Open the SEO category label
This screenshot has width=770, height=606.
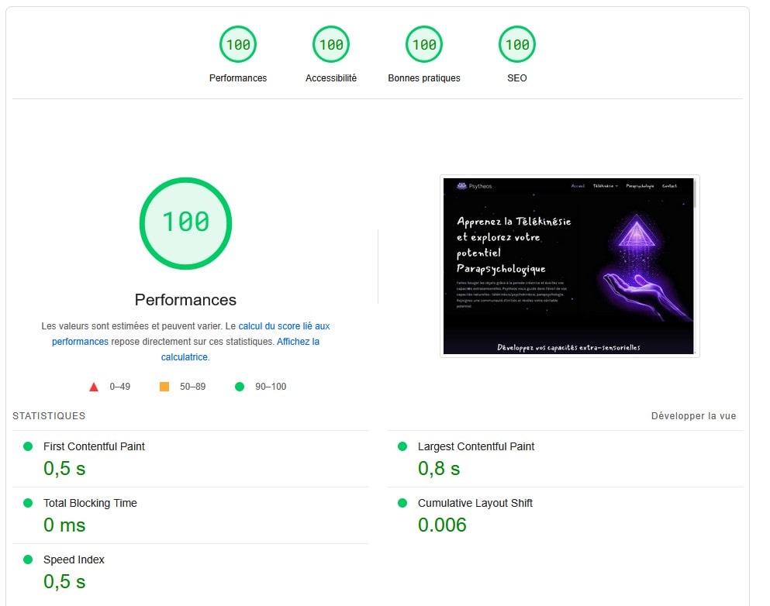click(x=517, y=78)
